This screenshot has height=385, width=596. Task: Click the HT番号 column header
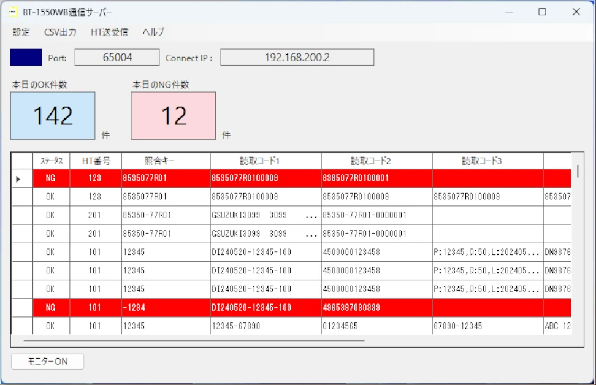coord(96,161)
